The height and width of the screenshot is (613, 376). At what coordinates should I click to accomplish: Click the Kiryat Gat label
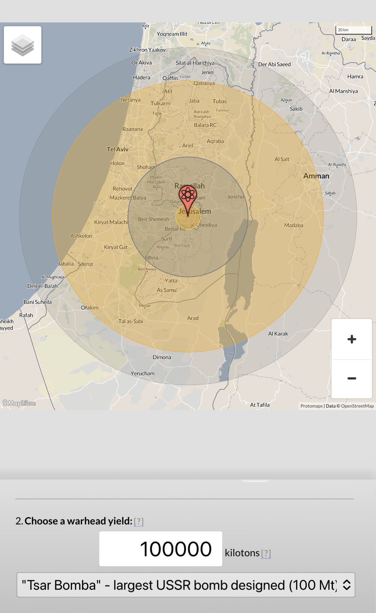tap(116, 247)
